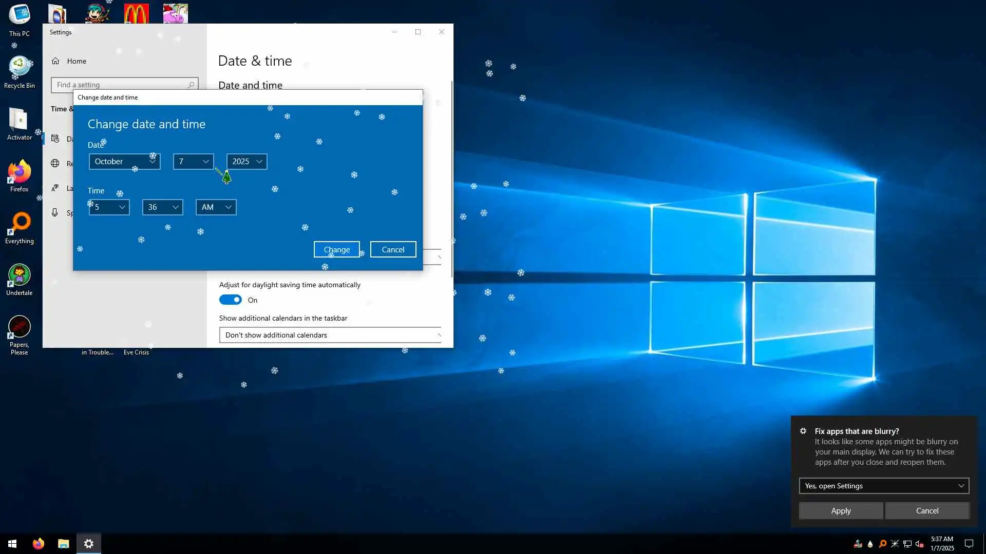986x554 pixels.
Task: Expand the October month dropdown
Action: click(124, 162)
